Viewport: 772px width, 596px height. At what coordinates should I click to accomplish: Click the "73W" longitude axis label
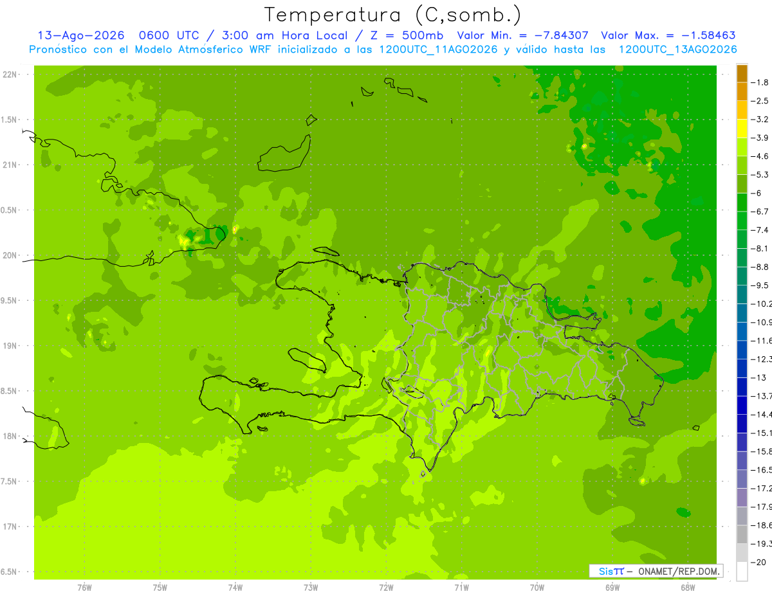pyautogui.click(x=311, y=588)
